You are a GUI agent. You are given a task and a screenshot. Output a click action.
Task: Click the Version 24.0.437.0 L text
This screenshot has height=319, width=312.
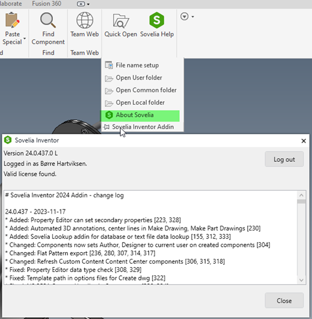31,153
